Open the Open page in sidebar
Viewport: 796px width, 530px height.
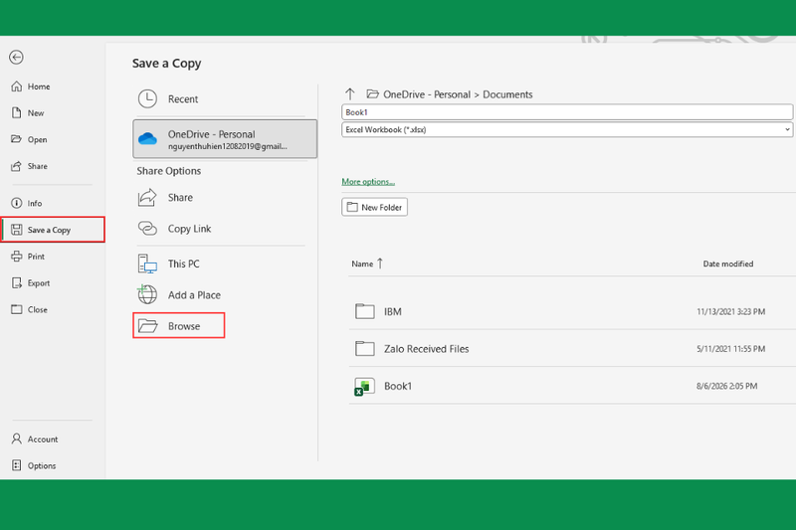pos(30,139)
